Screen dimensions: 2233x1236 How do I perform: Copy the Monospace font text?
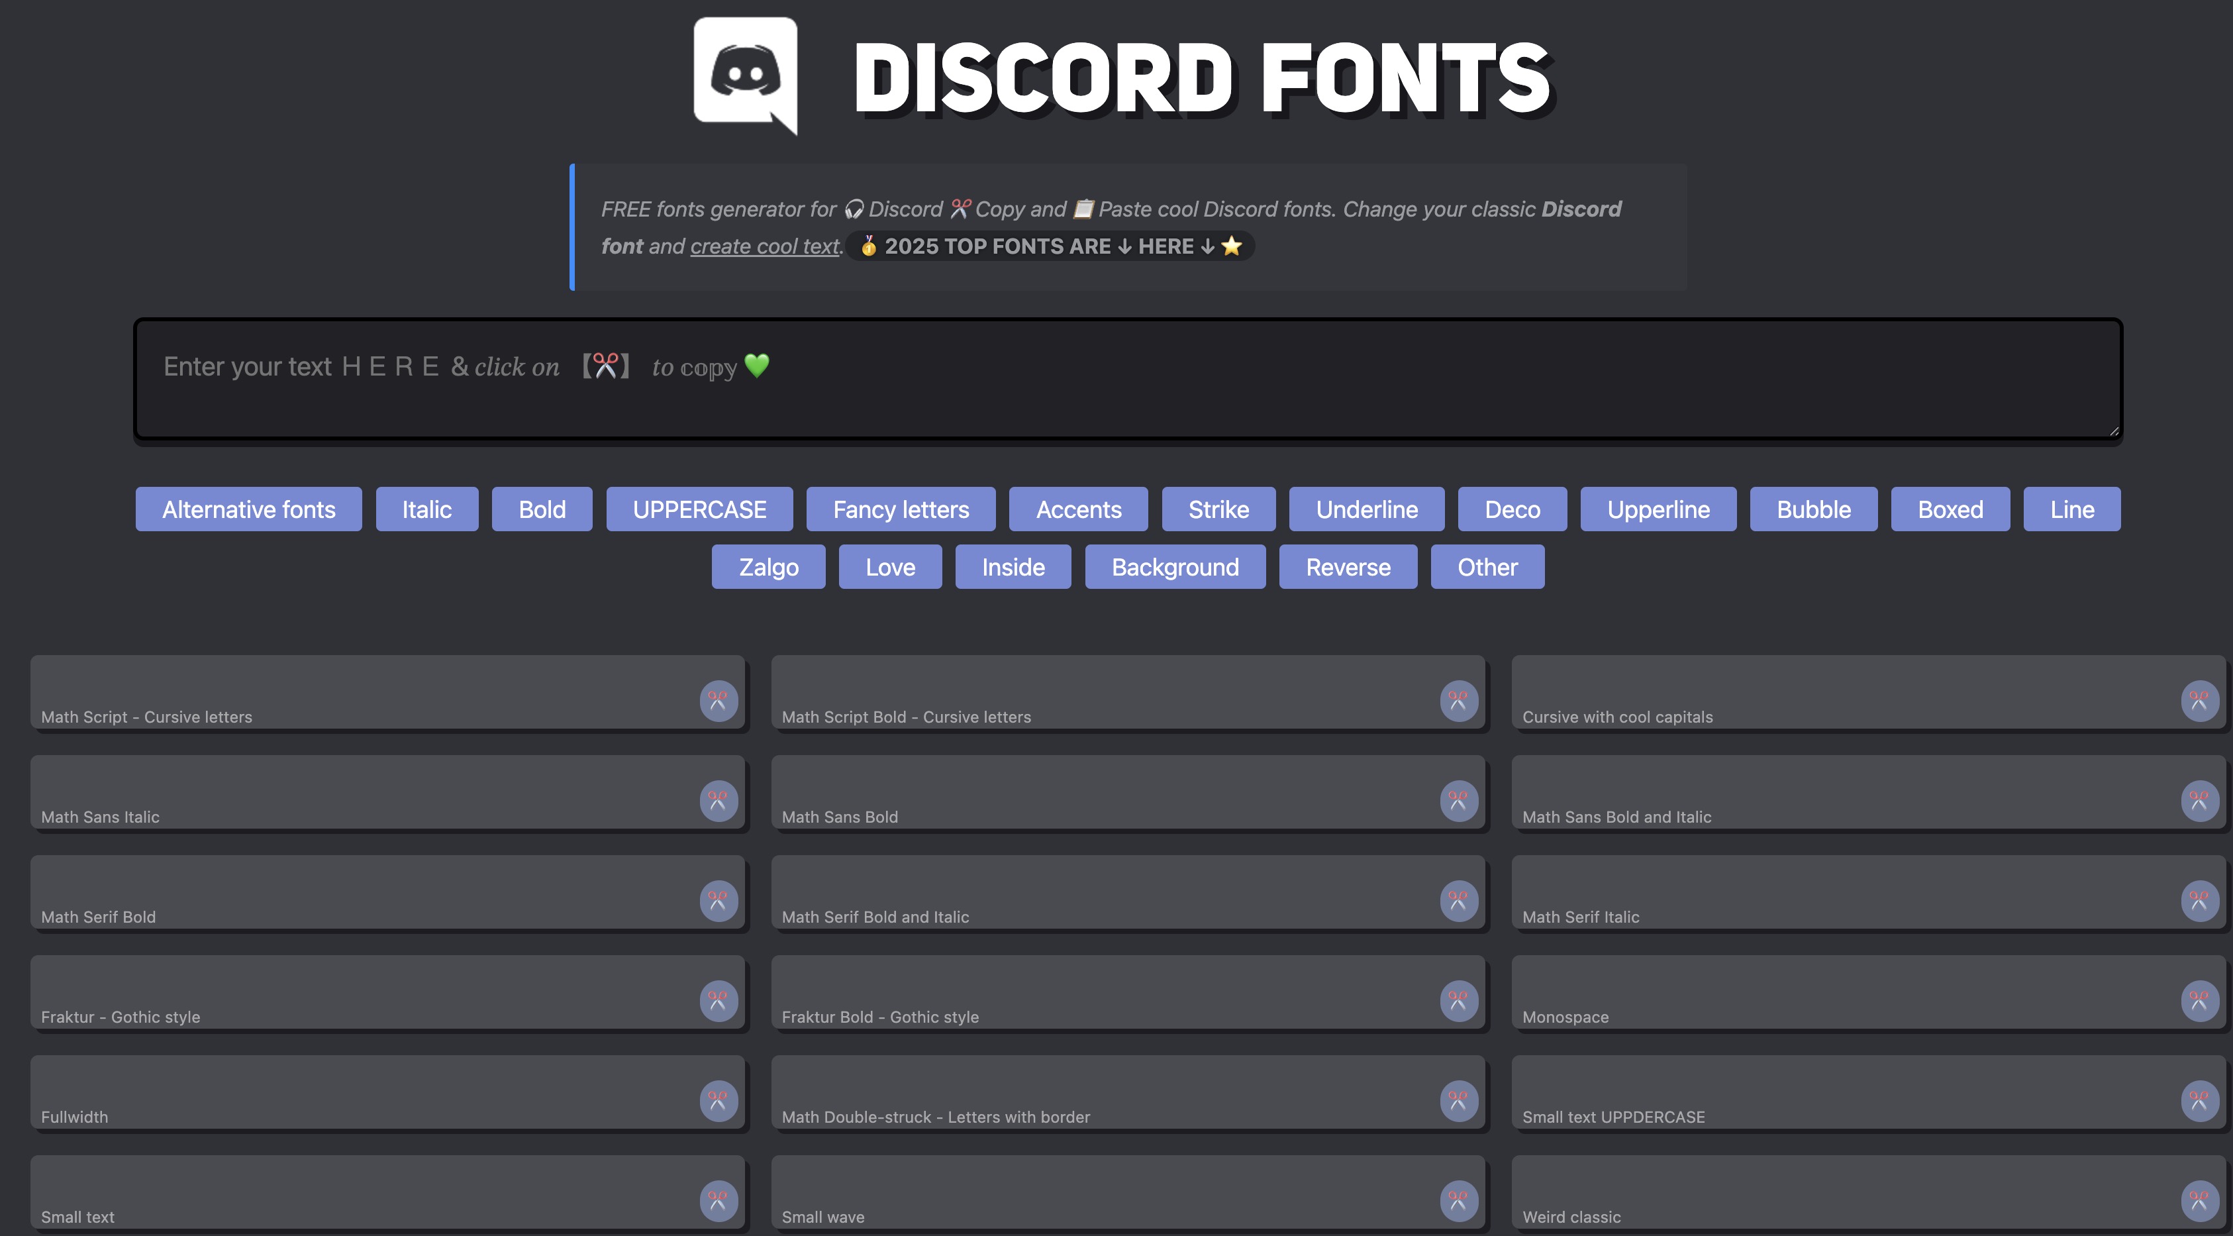tap(2199, 1000)
